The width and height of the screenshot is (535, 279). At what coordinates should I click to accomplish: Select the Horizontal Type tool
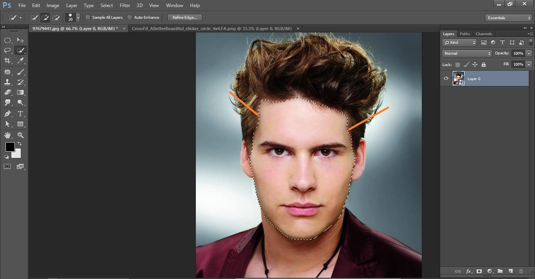click(20, 114)
